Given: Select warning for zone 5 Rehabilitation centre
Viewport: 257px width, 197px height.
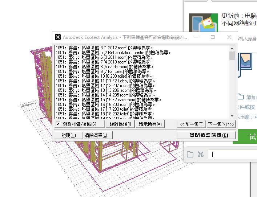Looking at the screenshot, I should coord(113,53).
